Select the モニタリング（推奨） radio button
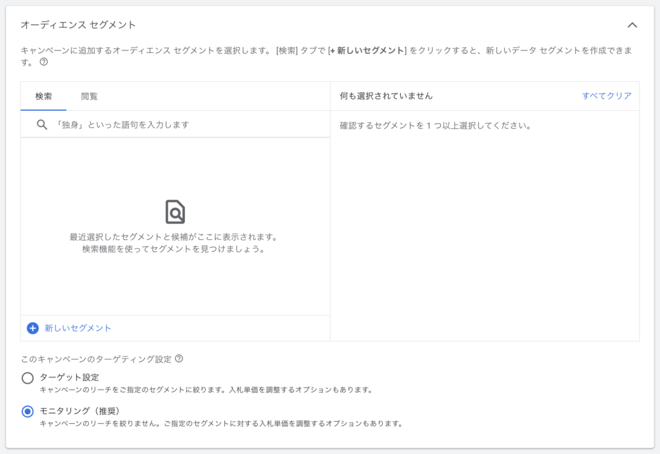660x454 pixels. tap(28, 411)
